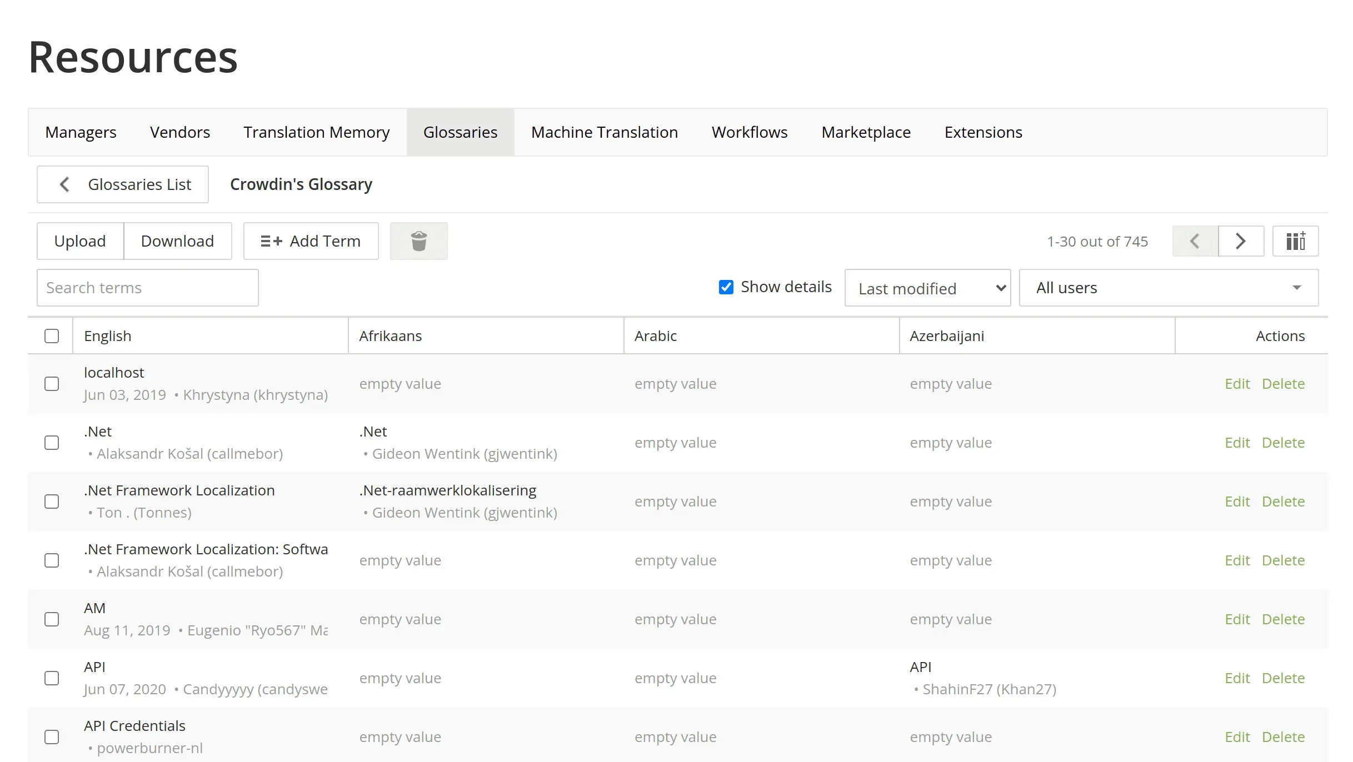Tick the checkbox for API Credentials
The width and height of the screenshot is (1353, 762).
(x=52, y=737)
